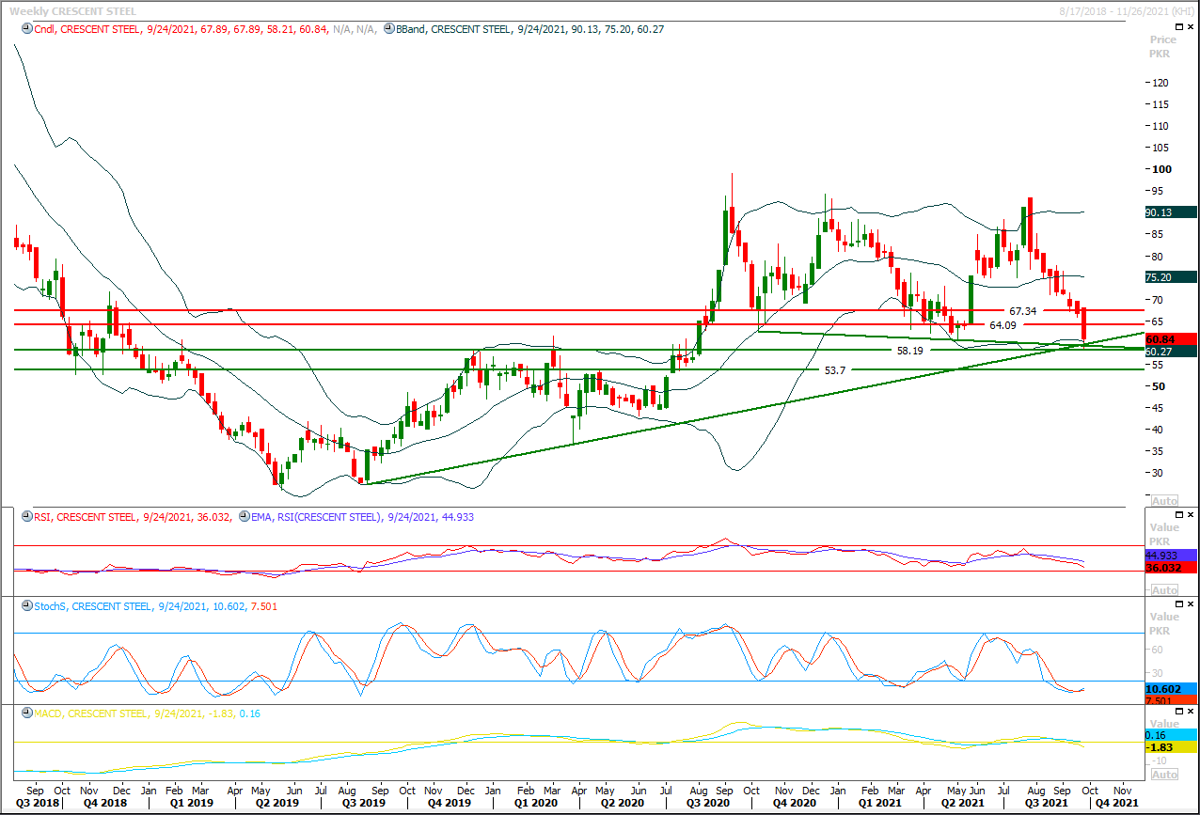Close the RSI indicator panel
The height and width of the screenshot is (815, 1200).
1190,515
